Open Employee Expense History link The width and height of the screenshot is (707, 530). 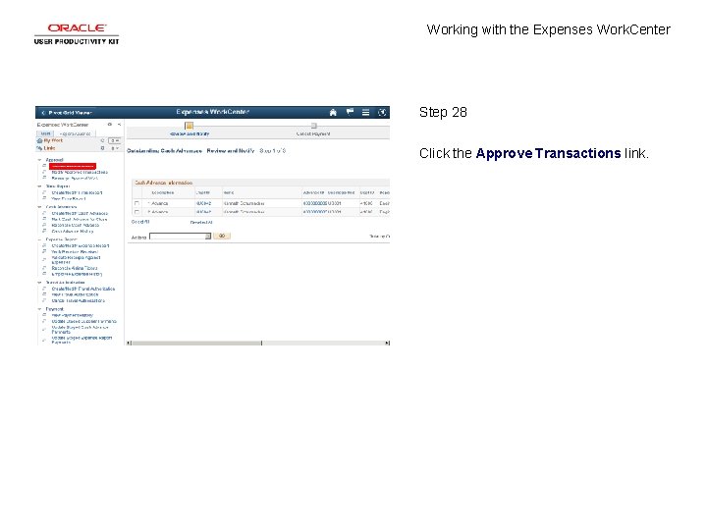pyautogui.click(x=77, y=274)
